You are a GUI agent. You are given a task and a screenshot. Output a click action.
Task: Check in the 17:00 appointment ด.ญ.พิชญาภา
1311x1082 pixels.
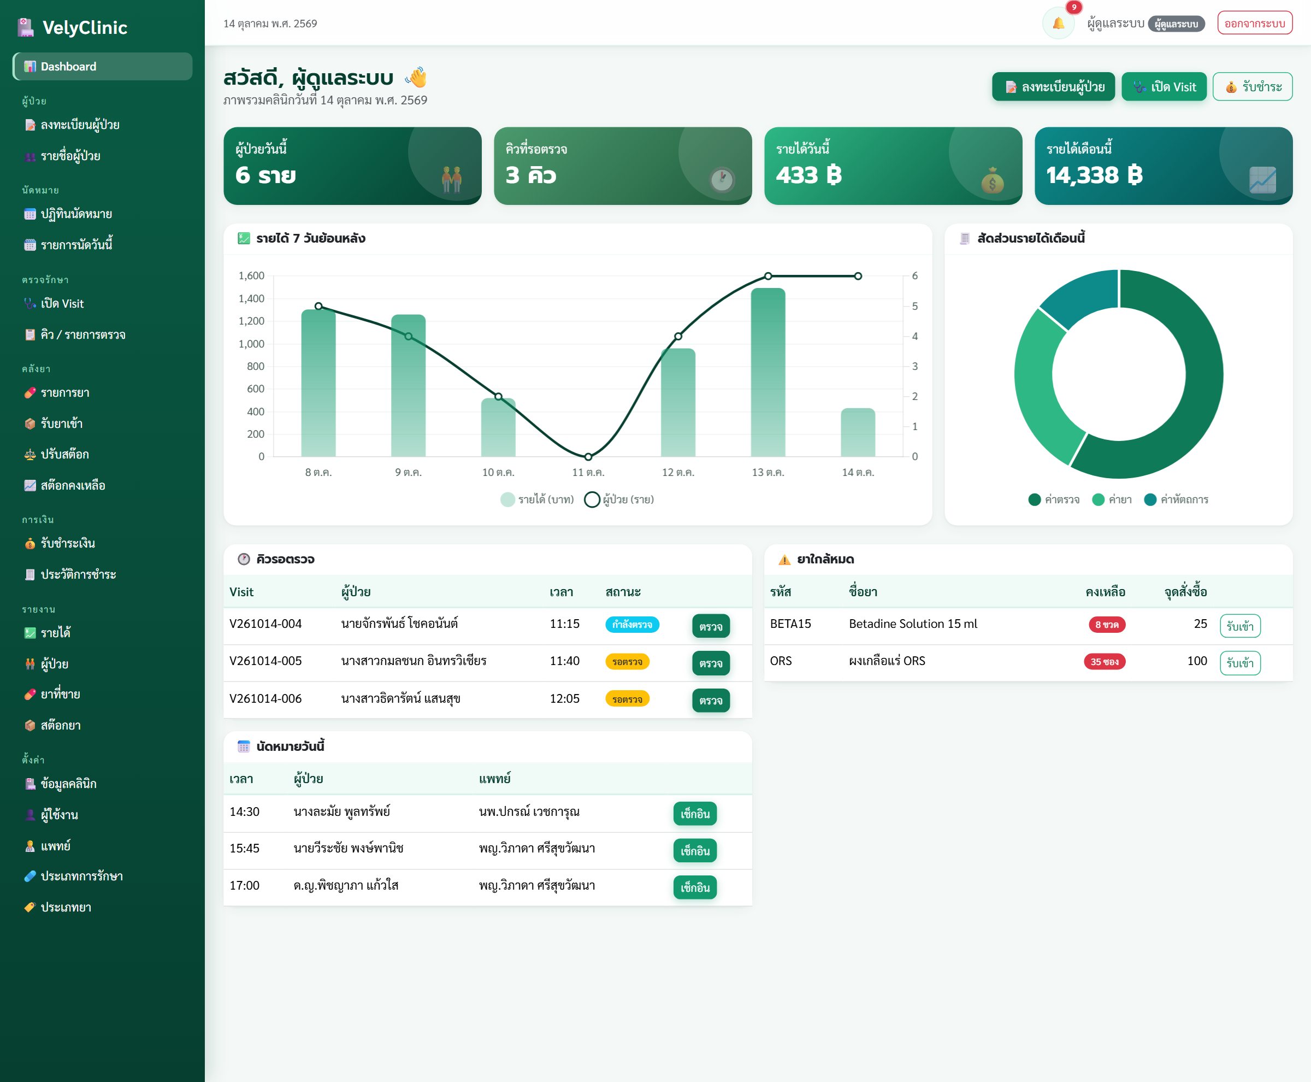(695, 887)
